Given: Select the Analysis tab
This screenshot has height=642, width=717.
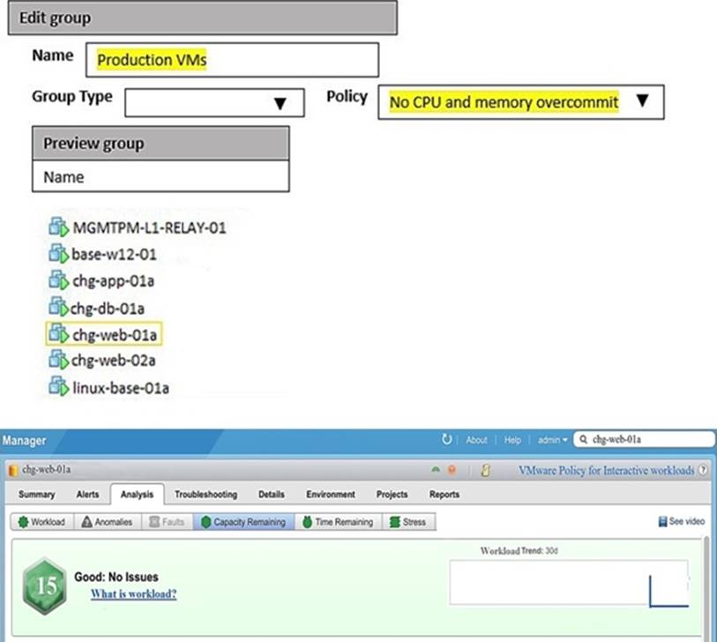Looking at the screenshot, I should [x=137, y=495].
